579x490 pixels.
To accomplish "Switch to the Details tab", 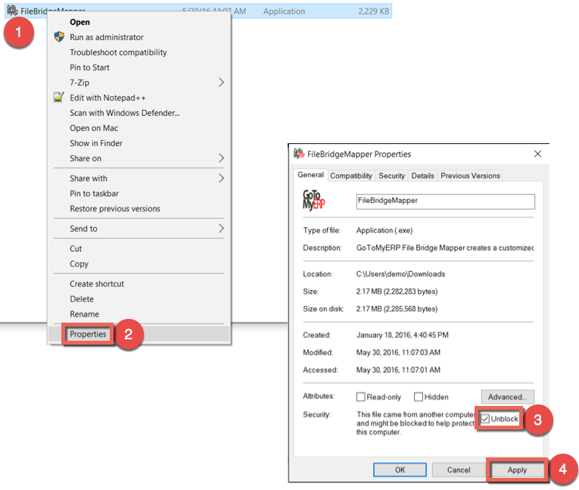I will (422, 176).
